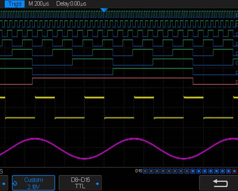
Task: Open the D8~D15 TTL threshold selector
Action: click(x=80, y=183)
